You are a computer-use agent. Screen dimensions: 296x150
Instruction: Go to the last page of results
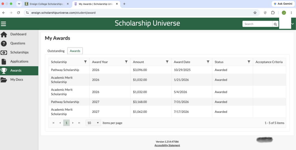pyautogui.click(x=79, y=123)
